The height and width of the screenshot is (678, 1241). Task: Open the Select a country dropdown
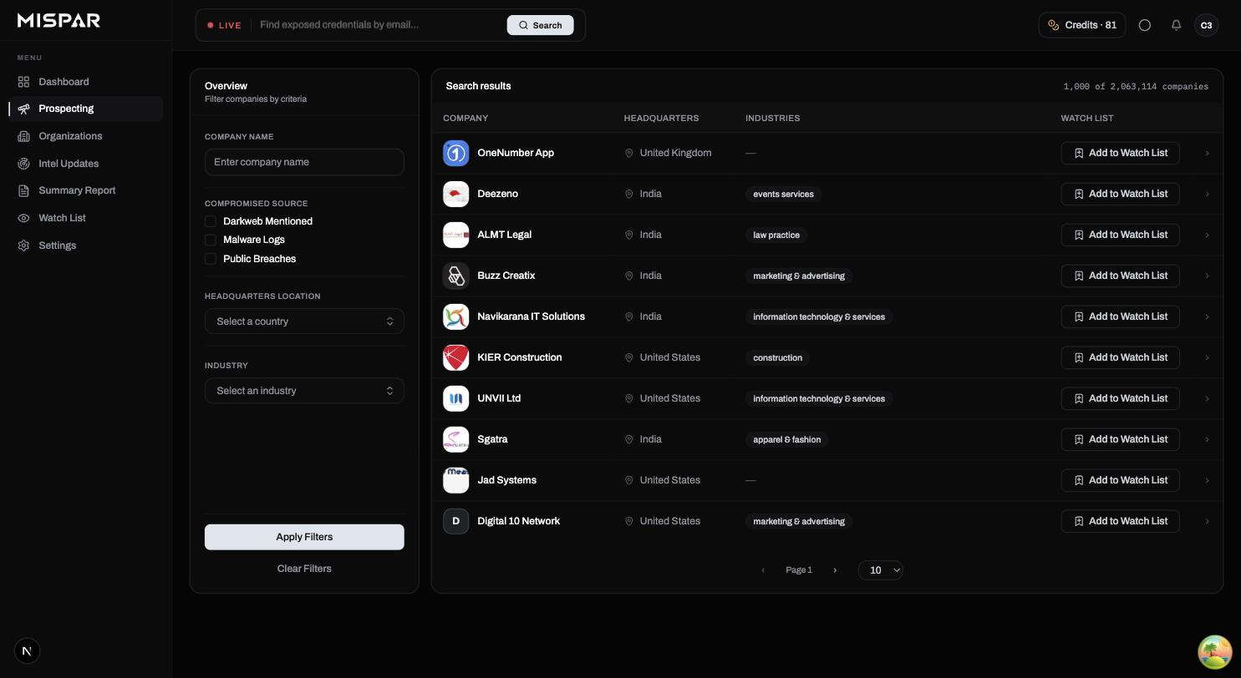coord(304,321)
